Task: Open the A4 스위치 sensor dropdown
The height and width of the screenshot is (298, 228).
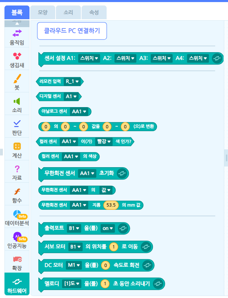Action: point(198,58)
